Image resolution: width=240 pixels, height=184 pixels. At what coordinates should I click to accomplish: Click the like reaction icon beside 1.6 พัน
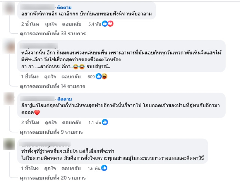(105, 168)
